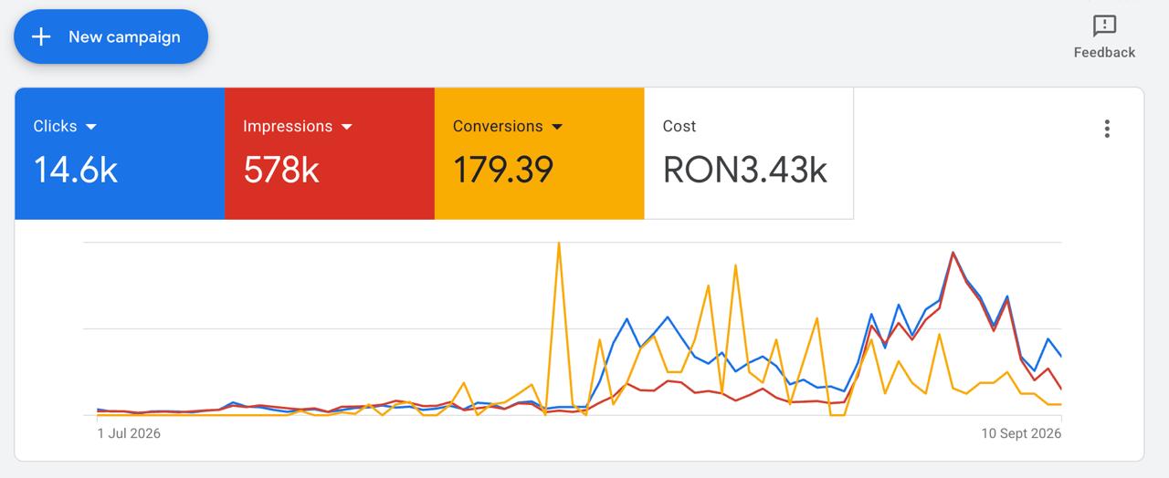Click the tallest yellow conversions spike
The width and height of the screenshot is (1169, 478).
pyautogui.click(x=558, y=244)
